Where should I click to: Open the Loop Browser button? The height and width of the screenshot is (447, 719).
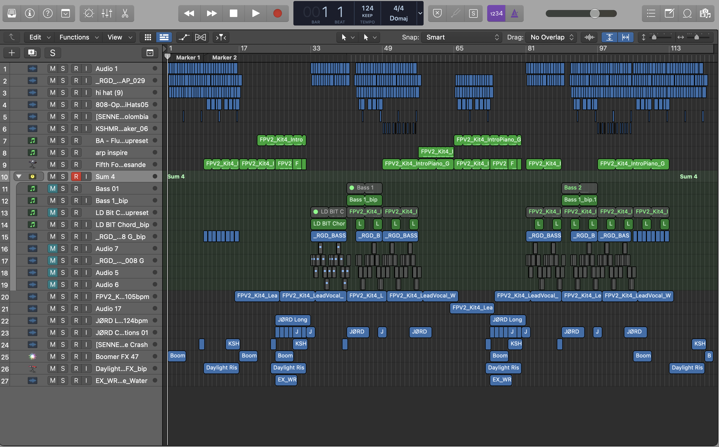(x=687, y=13)
